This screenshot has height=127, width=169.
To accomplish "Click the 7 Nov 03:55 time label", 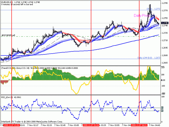I will point(114,125).
